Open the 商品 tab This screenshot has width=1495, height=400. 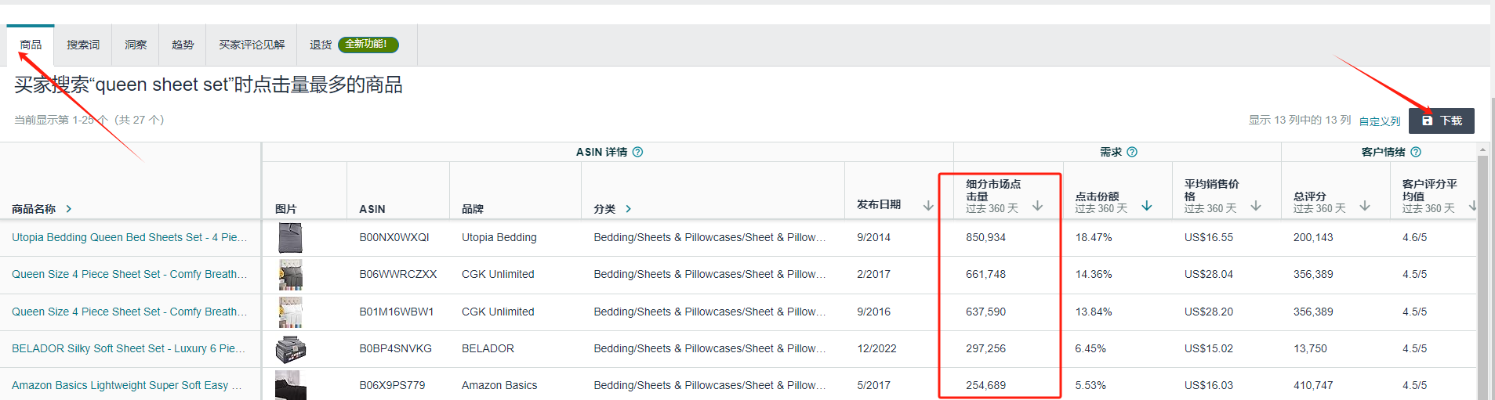tap(31, 45)
